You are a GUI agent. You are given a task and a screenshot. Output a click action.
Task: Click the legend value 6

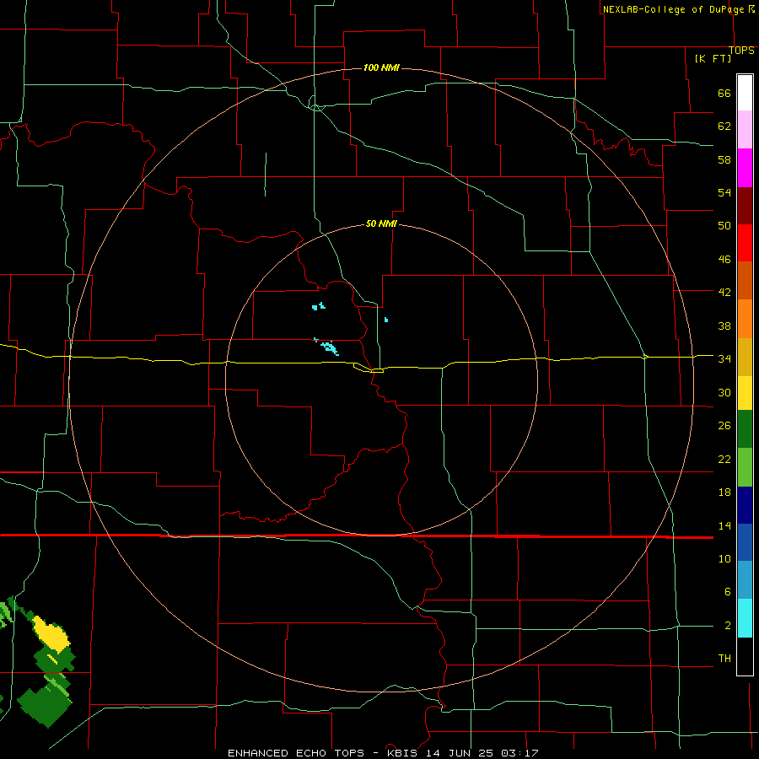pos(727,592)
